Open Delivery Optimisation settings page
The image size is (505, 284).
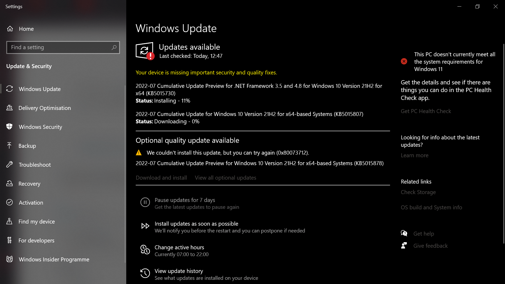pos(63,108)
